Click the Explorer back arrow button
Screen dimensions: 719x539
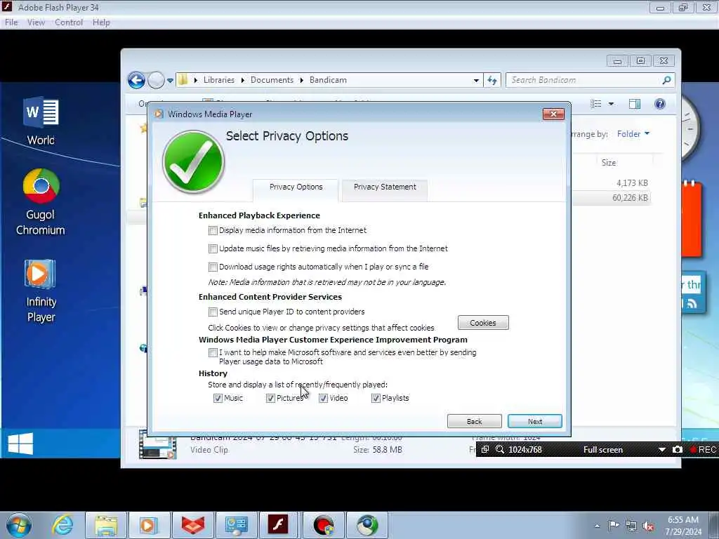tap(136, 80)
